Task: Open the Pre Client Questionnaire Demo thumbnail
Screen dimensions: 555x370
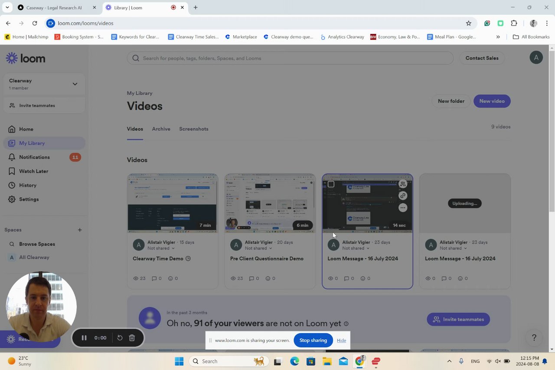Action: tap(270, 203)
